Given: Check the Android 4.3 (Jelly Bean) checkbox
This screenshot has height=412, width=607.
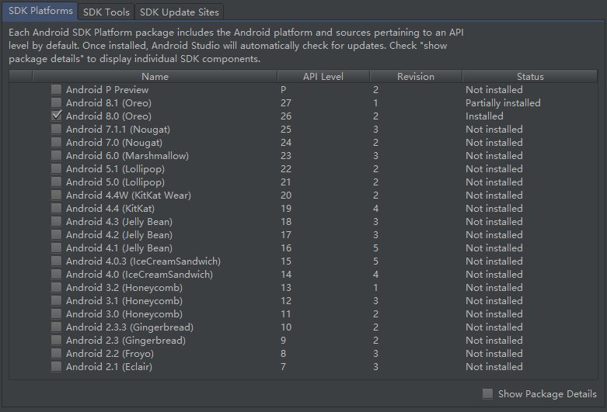Looking at the screenshot, I should pyautogui.click(x=57, y=221).
